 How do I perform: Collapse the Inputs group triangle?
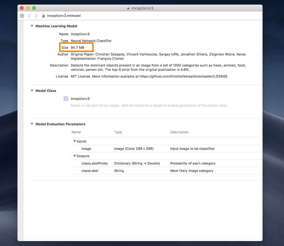pos(74,141)
